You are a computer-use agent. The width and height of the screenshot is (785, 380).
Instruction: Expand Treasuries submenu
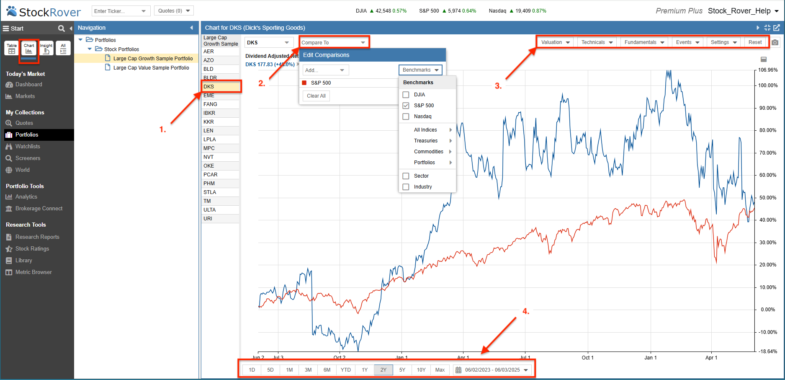(427, 141)
